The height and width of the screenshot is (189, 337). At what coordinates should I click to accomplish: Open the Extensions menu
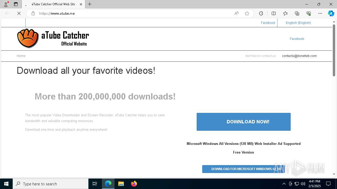pyautogui.click(x=261, y=13)
